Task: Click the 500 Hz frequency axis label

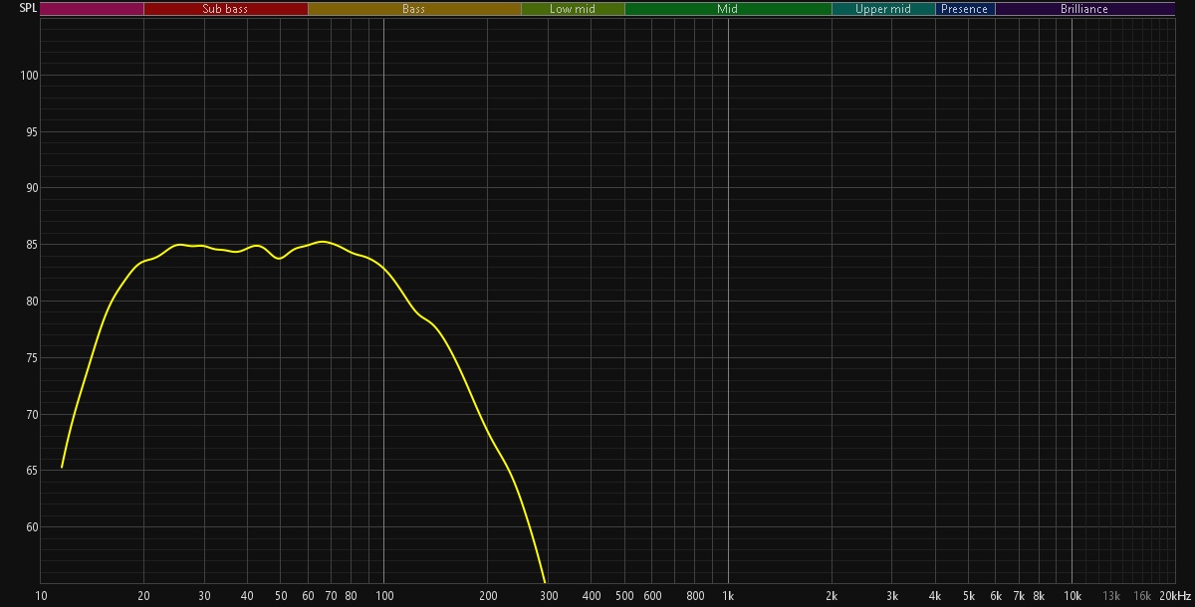Action: click(x=624, y=596)
